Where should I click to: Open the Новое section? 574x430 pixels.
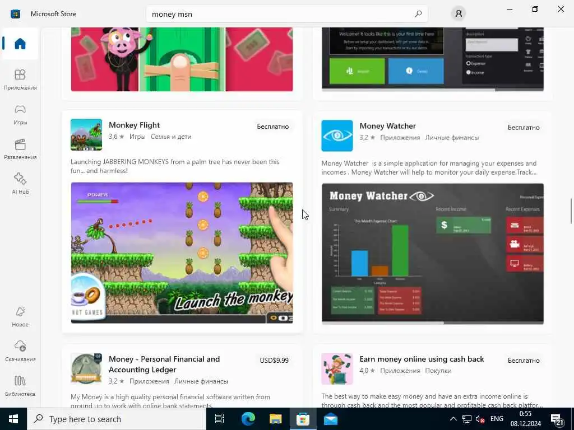20,316
